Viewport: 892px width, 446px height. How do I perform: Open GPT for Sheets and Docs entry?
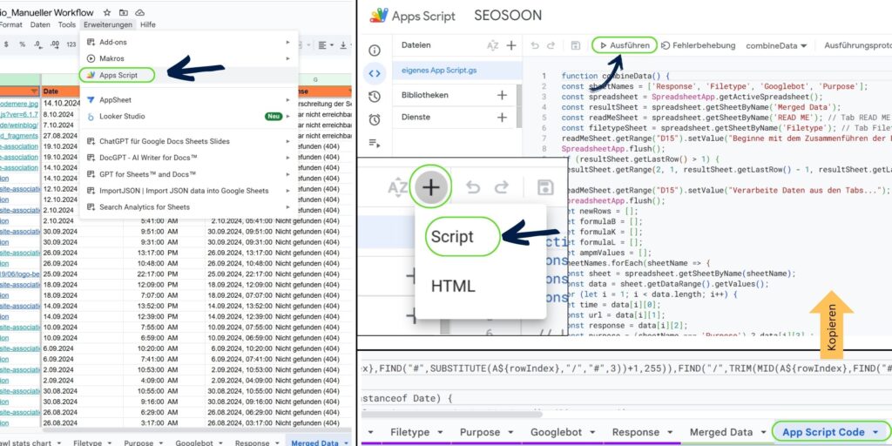tap(189, 174)
